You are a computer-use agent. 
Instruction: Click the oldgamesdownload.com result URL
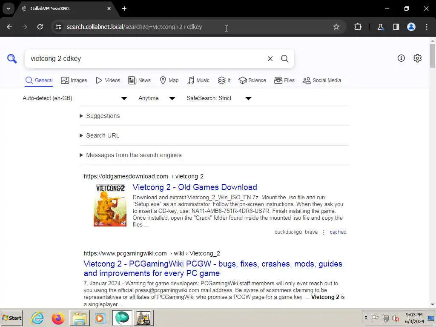pos(143,176)
